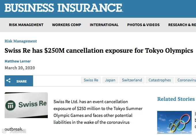Viewport: 196px width, 135px height.
Task: Select the Japan tag
Action: click(110, 80)
